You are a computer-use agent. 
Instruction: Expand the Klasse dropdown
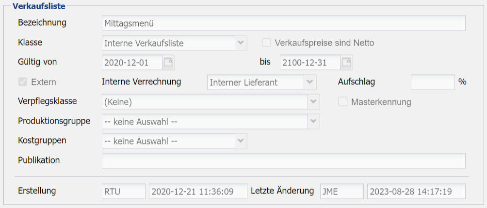click(x=241, y=43)
